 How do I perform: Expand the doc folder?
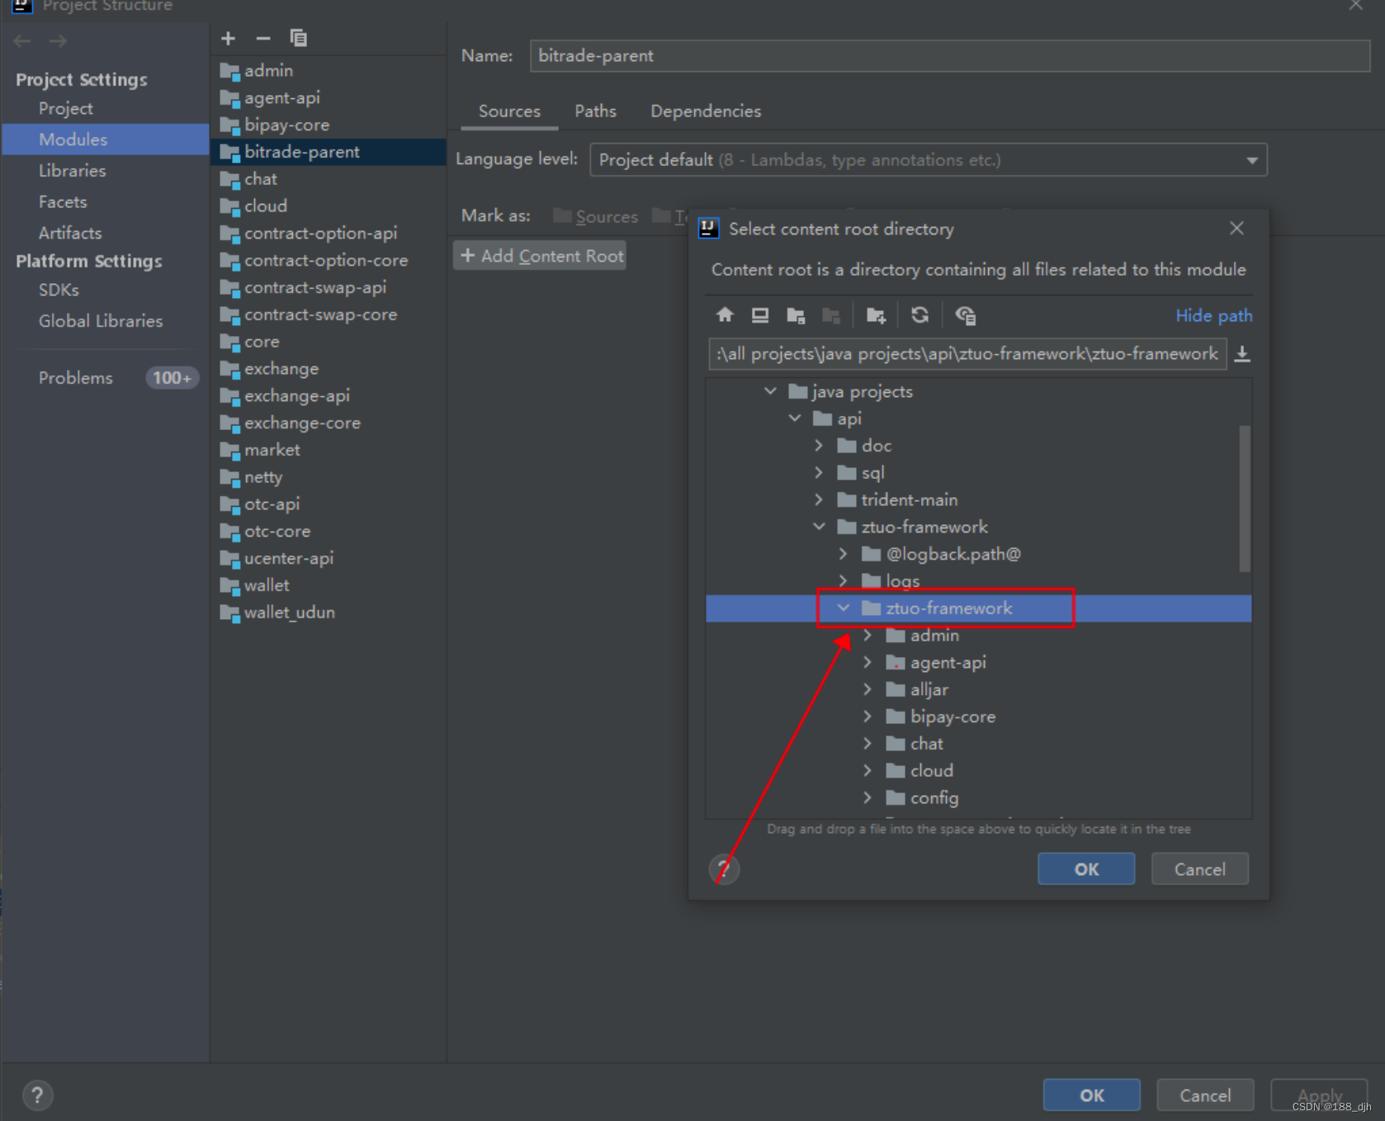(x=819, y=446)
